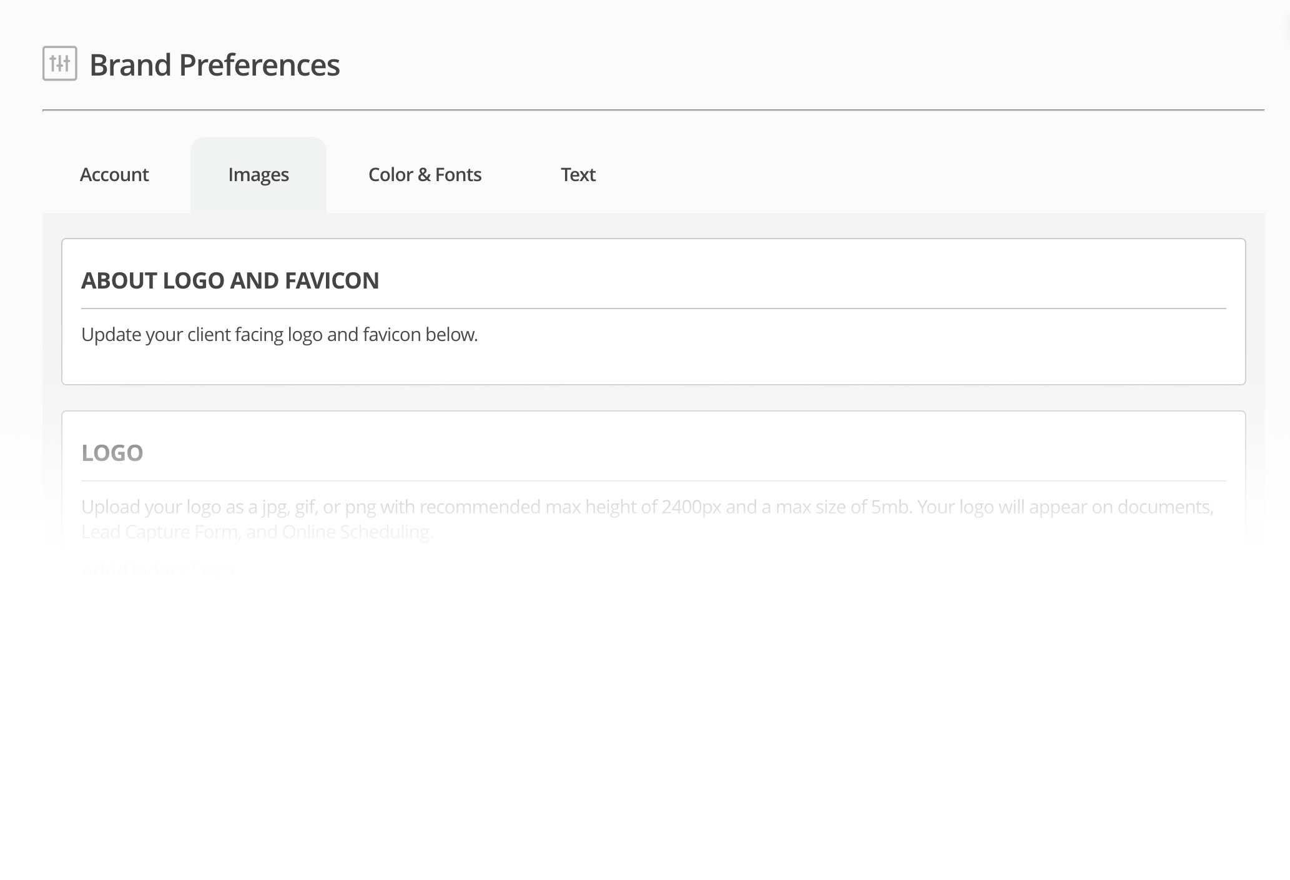Click the Brand Preferences page title
Screen dimensions: 1290x880
pyautogui.click(x=215, y=65)
